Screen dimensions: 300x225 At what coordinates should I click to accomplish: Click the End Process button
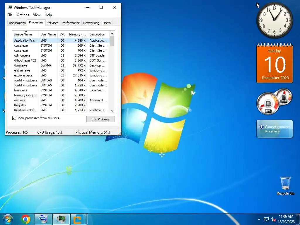[100, 119]
